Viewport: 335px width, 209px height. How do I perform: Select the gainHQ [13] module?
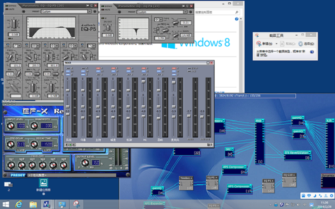pyautogui.click(x=299, y=134)
